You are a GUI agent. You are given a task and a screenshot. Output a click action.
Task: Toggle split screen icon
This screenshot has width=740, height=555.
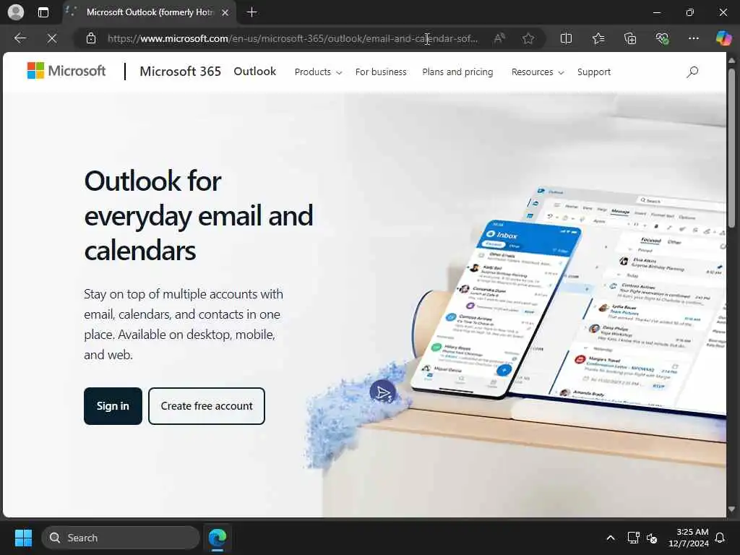[x=566, y=38]
